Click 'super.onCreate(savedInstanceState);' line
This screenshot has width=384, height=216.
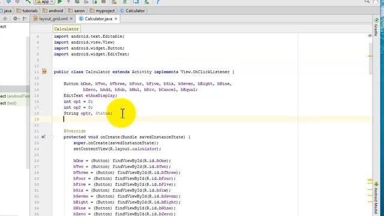(x=116, y=143)
